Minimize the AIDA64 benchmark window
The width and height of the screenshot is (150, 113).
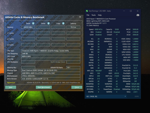[x=73, y=17]
